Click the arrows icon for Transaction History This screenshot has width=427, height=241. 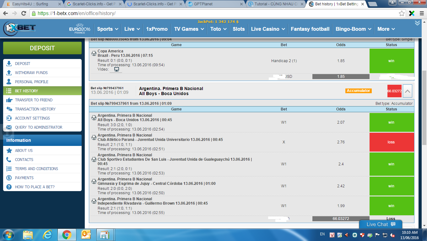pos(9,109)
